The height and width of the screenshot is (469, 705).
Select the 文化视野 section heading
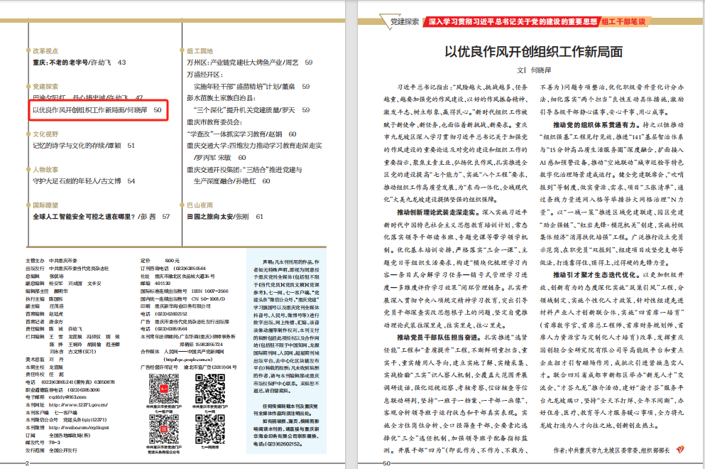tap(47, 134)
